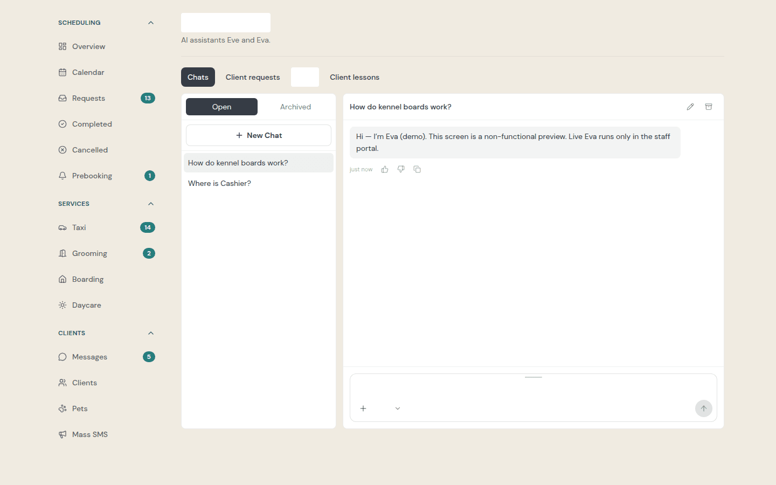Collapse the Services section
The height and width of the screenshot is (485, 776).
[151, 204]
